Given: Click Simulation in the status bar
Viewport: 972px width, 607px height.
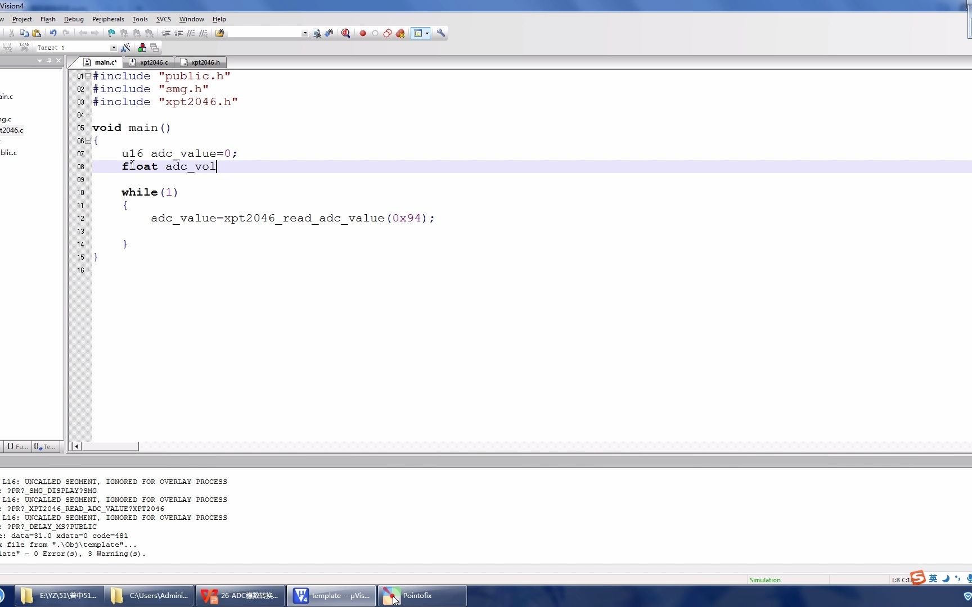Looking at the screenshot, I should click(765, 580).
